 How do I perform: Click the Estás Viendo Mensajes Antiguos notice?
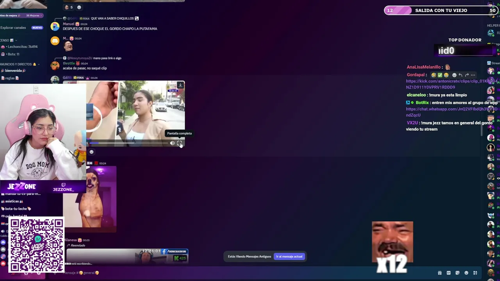(x=249, y=256)
